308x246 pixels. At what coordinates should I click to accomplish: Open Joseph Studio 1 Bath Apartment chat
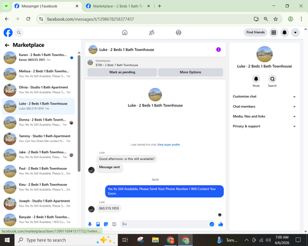38,204
